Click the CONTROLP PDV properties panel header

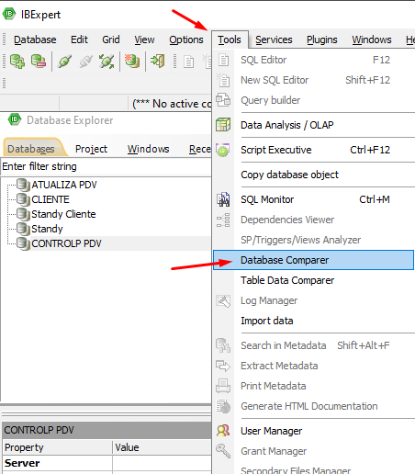coord(107,430)
